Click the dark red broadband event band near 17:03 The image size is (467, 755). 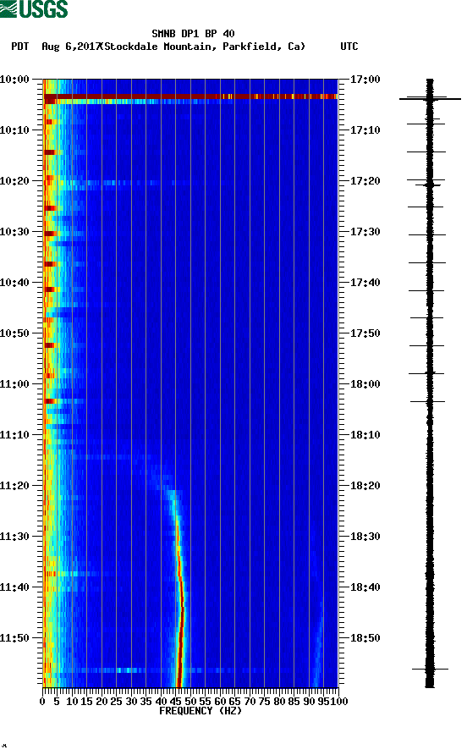coord(190,96)
